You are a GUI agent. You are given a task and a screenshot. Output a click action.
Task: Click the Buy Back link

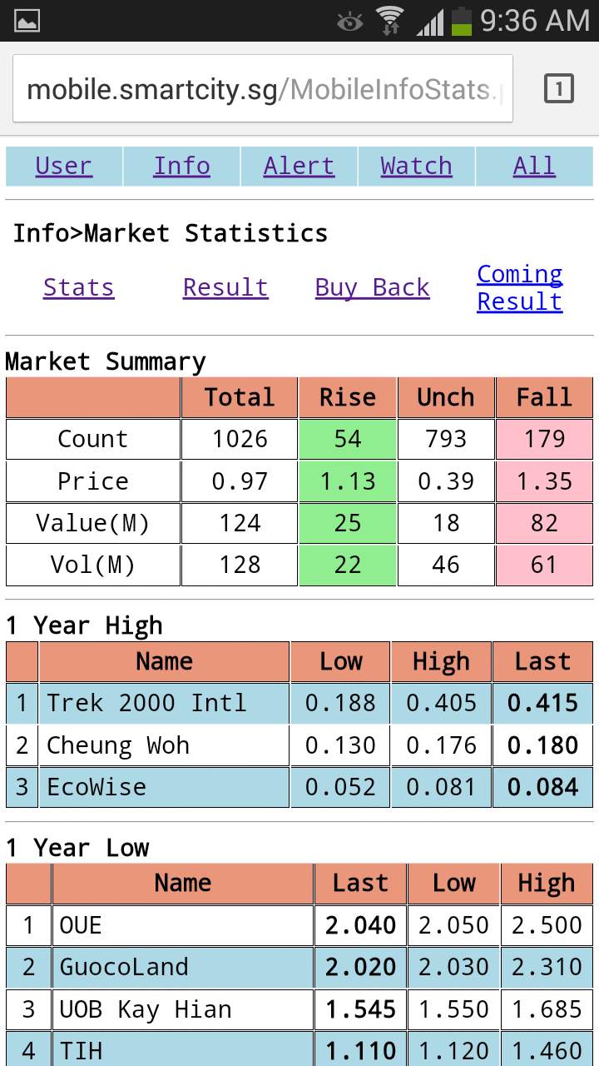[372, 288]
